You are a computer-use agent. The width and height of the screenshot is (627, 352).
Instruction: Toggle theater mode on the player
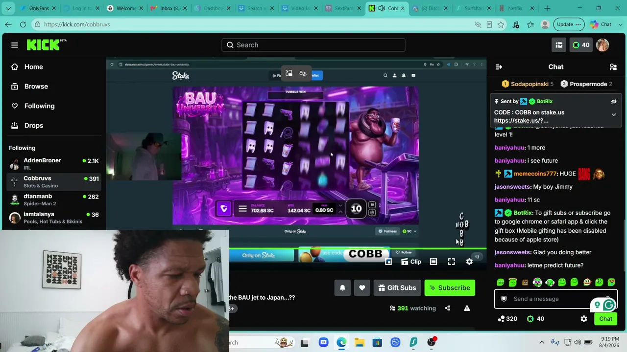pyautogui.click(x=434, y=262)
